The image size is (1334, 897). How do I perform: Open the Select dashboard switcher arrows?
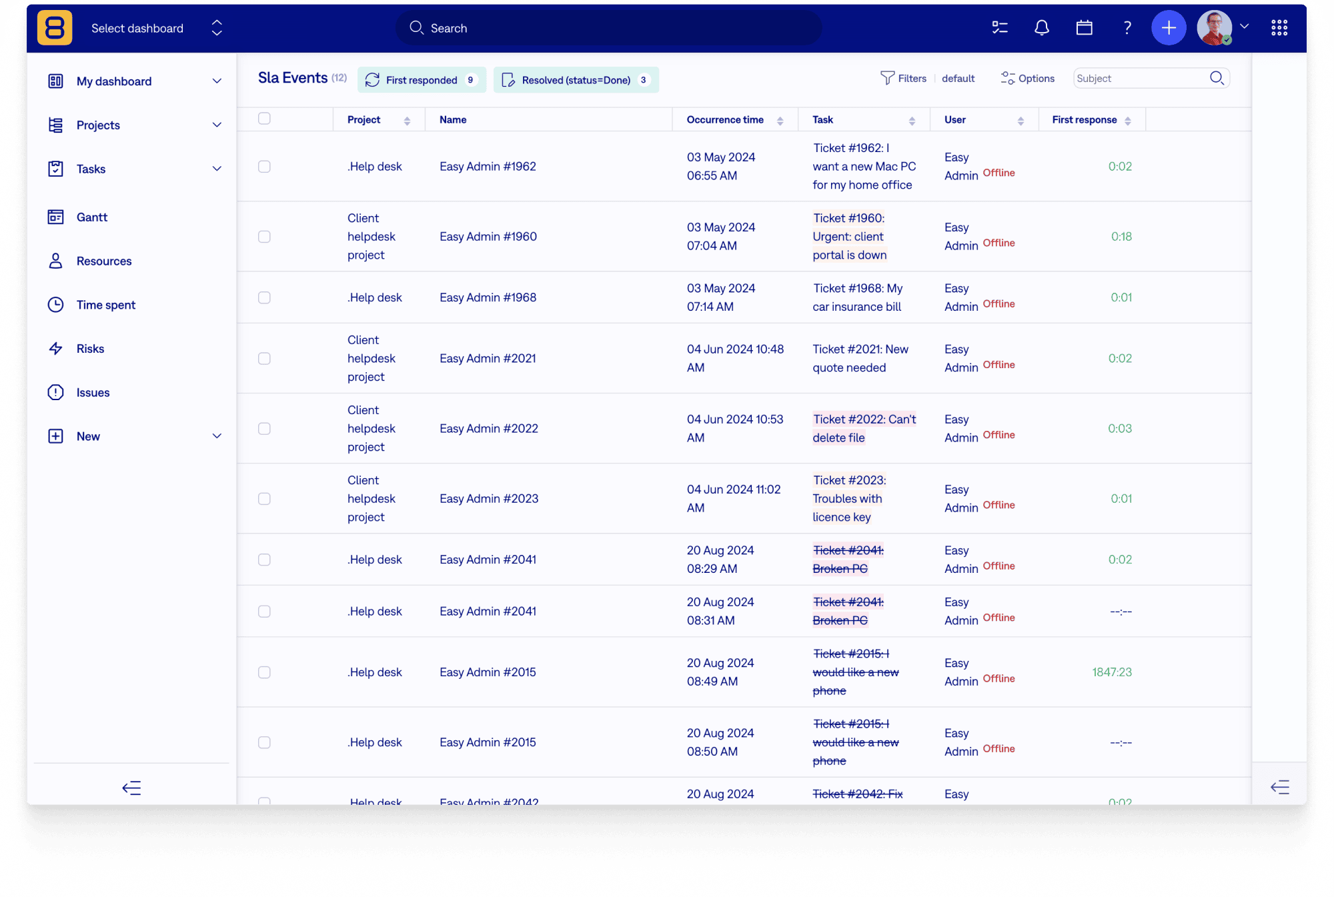tap(217, 28)
